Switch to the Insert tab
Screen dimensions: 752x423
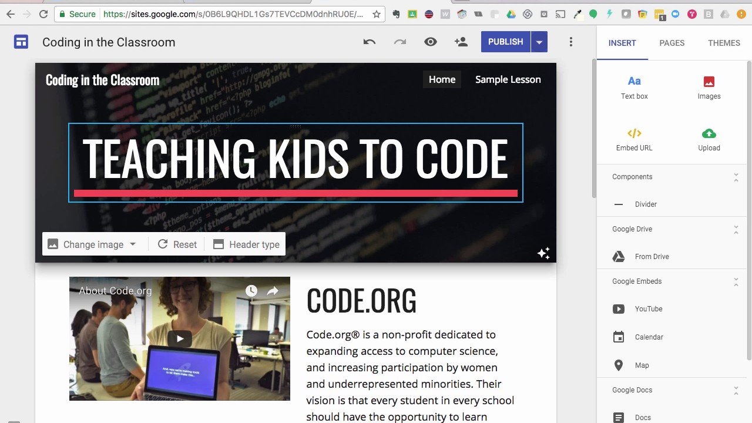tap(622, 43)
